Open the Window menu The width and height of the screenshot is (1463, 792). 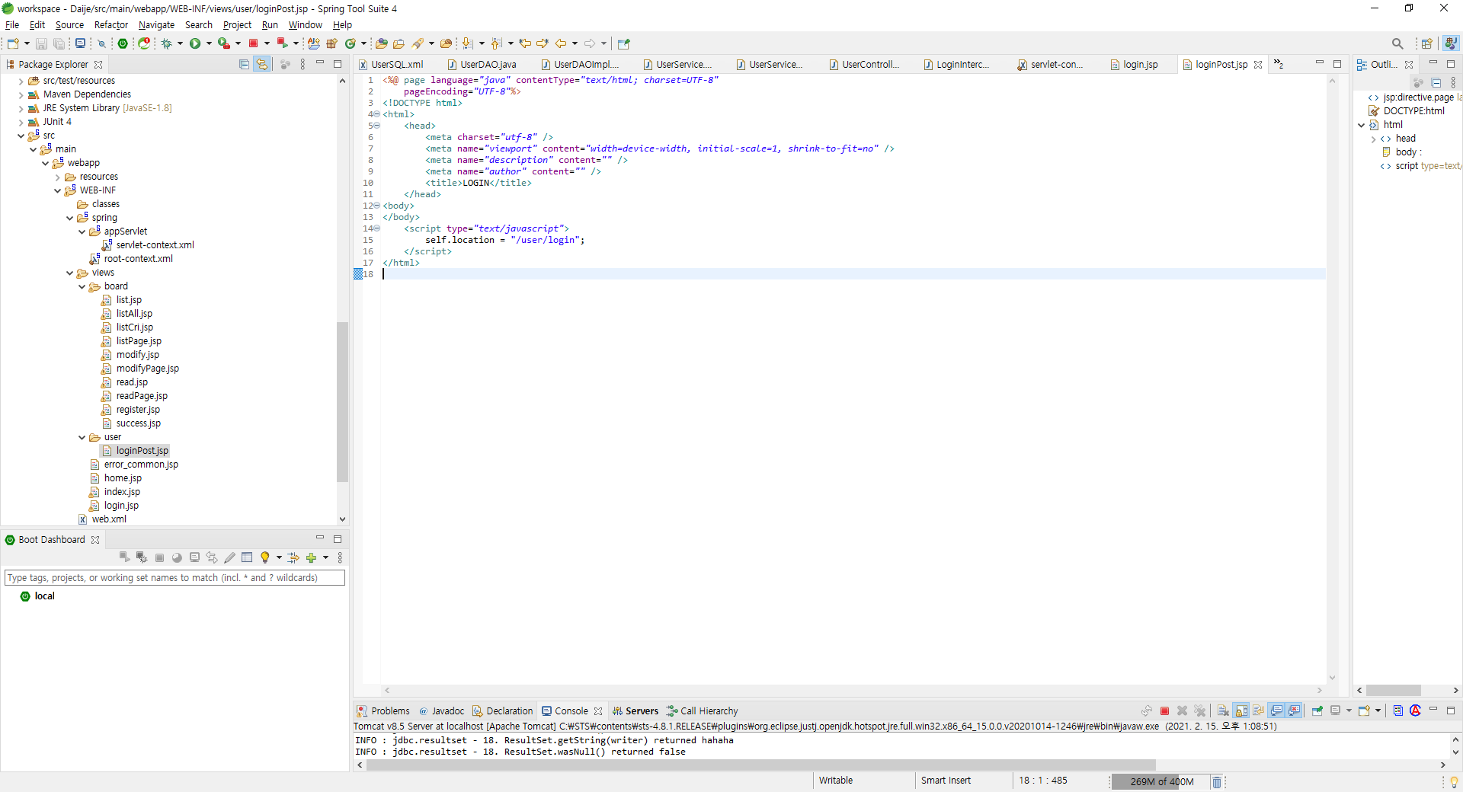point(305,25)
